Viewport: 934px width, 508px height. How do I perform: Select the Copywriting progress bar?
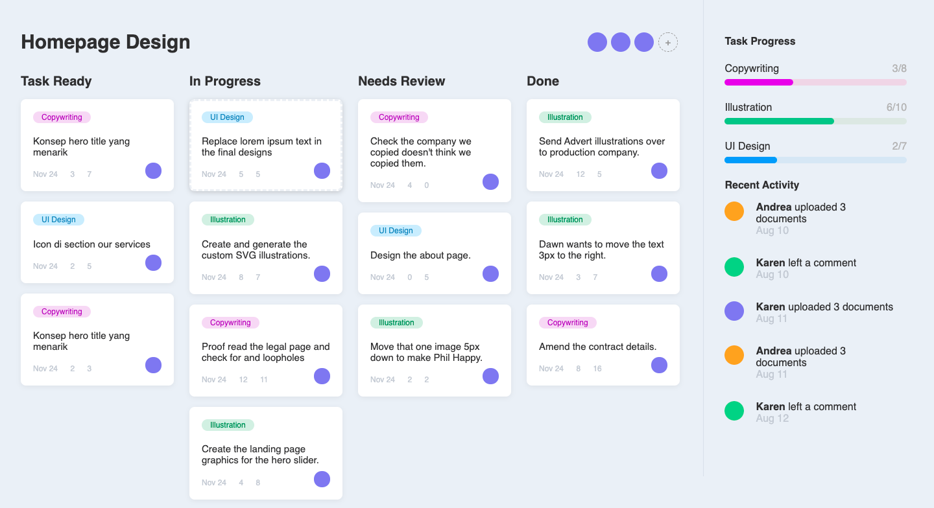[x=815, y=82]
